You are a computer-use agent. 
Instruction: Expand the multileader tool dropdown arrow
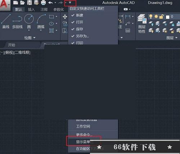coord(133,23)
